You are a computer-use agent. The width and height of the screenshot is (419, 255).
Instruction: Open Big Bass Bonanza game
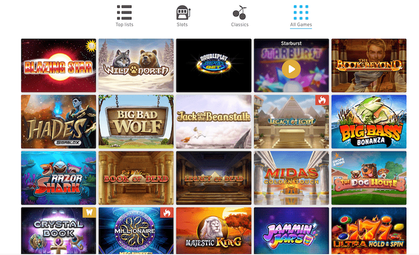tap(369, 122)
